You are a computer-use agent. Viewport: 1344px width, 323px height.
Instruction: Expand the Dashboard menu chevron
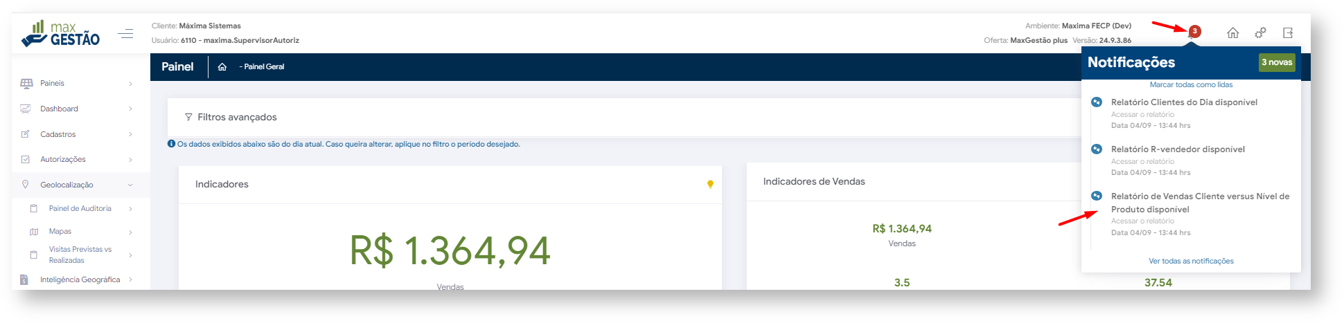[130, 109]
